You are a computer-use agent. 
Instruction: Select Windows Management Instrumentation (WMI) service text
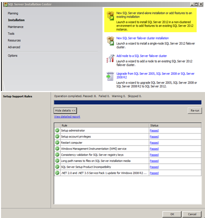94,149
